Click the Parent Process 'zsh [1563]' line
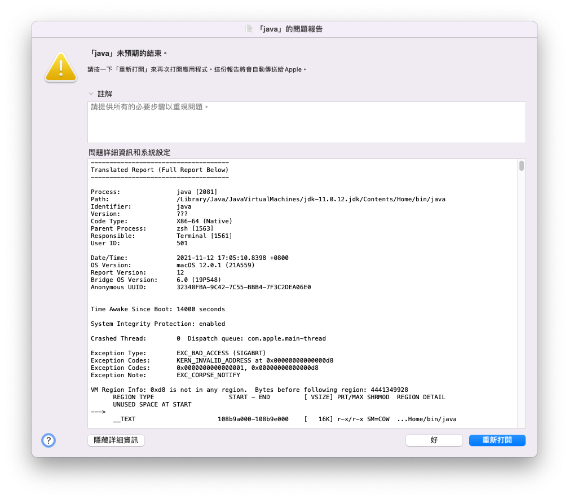Screen dimensions: 569x499 pos(152,228)
